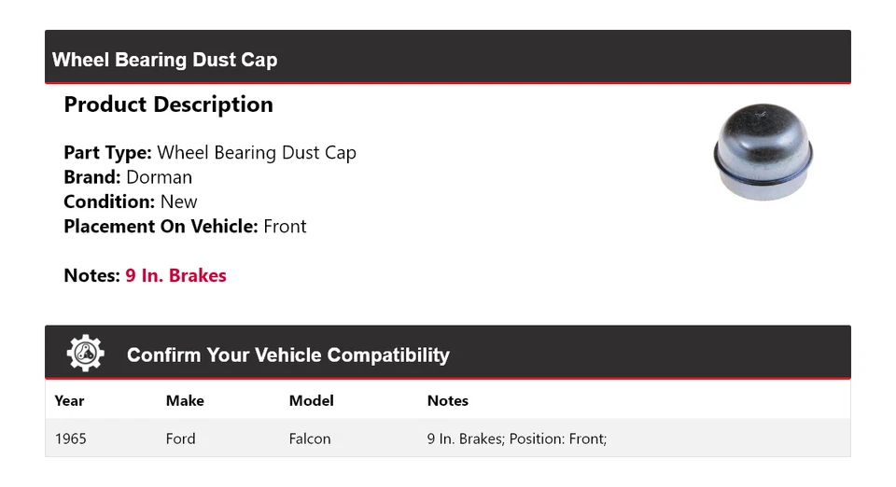Select the 1965 year cell
The height and width of the screenshot is (487, 896).
coord(70,438)
